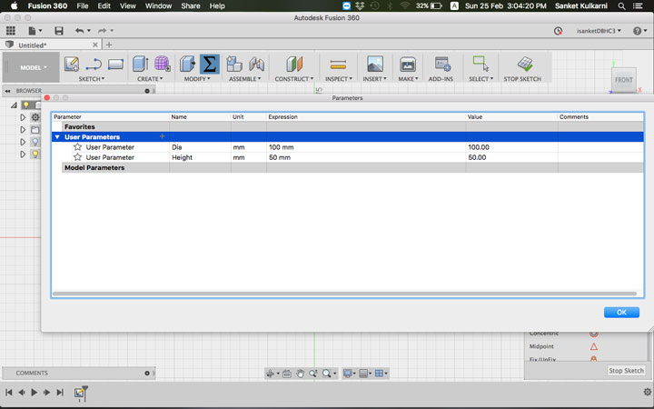The height and width of the screenshot is (409, 654).
Task: Open the isanketDBHC3 account dropdown
Action: [599, 31]
